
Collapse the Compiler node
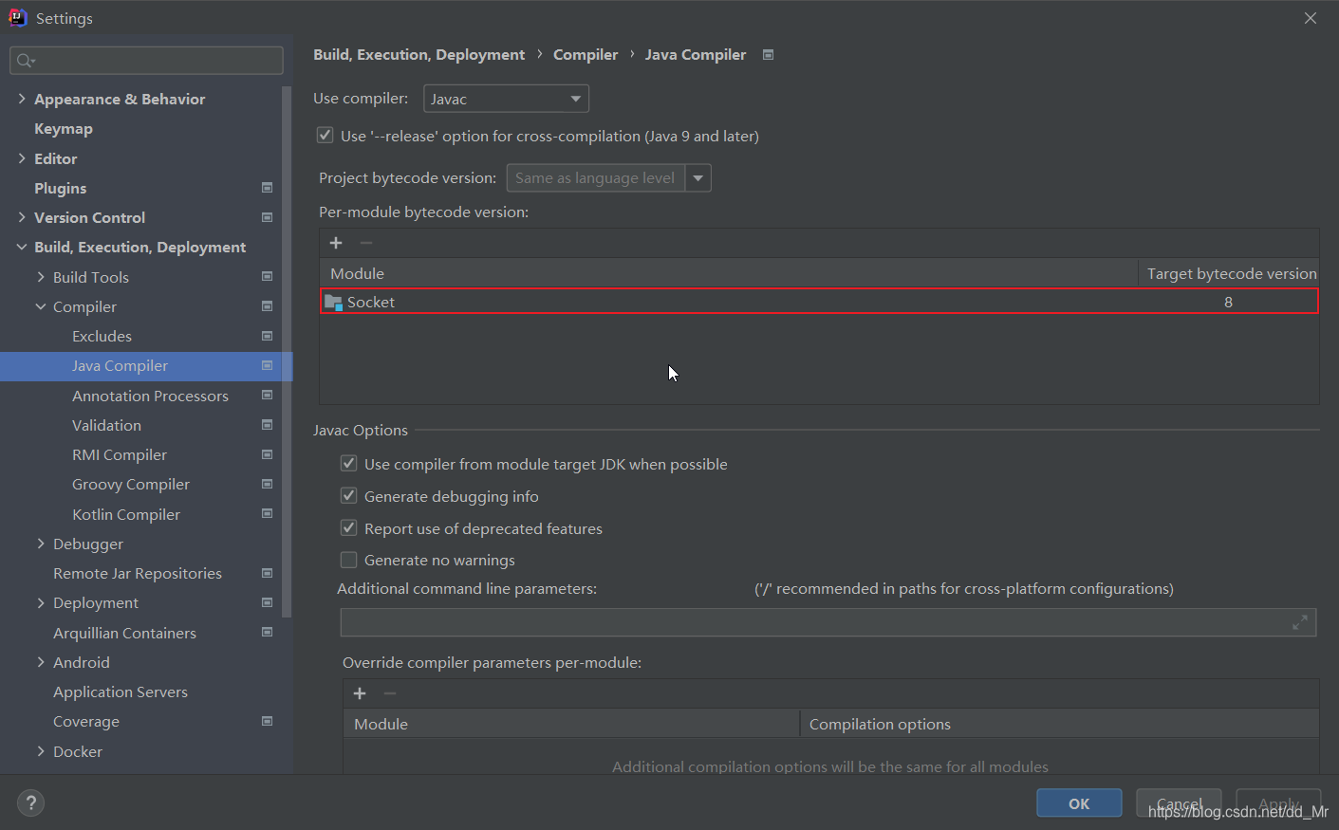pos(41,306)
